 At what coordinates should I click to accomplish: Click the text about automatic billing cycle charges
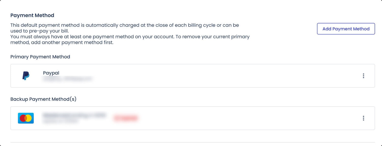pos(125,25)
